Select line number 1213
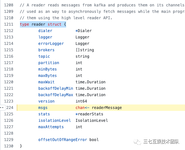The height and width of the screenshot is (150, 185). pos(9,37)
